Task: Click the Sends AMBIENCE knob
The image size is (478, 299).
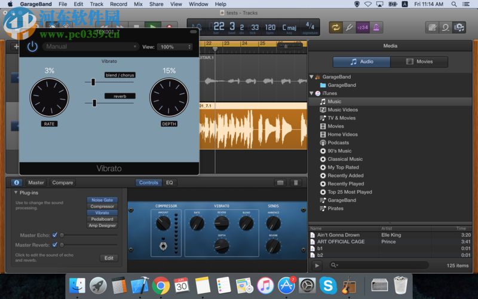Action: point(274,223)
